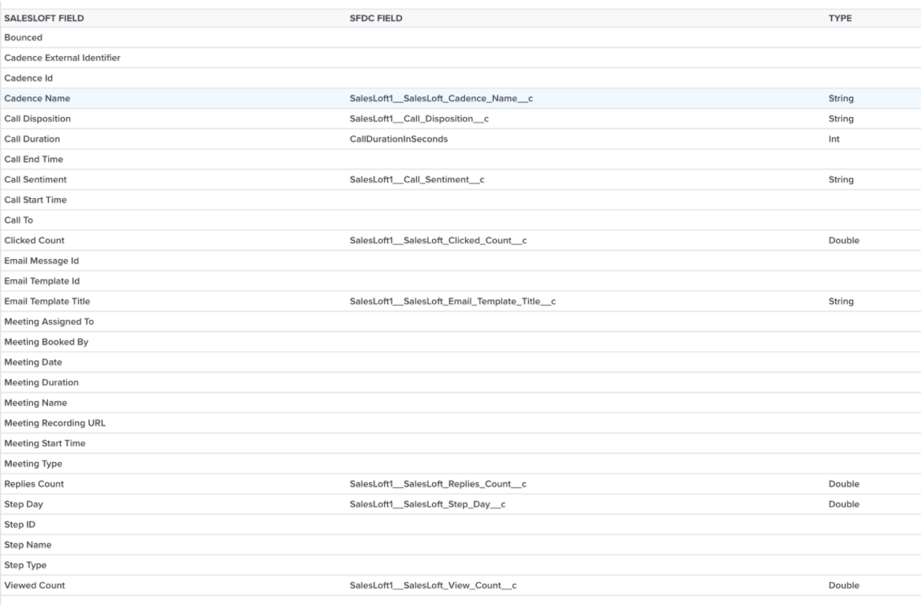Click SalesLoft1__SalesLoft_Email_Template_Title__c SFDC value
Viewport: 921px width, 605px height.
pos(453,302)
